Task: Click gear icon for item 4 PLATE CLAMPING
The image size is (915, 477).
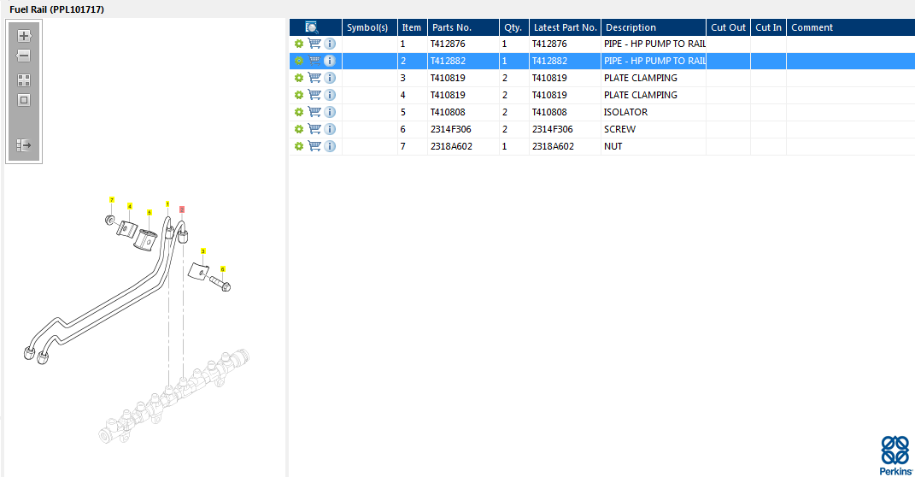Action: [x=299, y=95]
